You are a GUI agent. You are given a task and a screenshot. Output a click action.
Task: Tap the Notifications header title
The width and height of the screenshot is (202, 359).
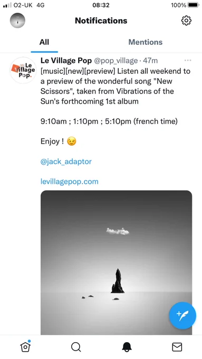point(101,21)
